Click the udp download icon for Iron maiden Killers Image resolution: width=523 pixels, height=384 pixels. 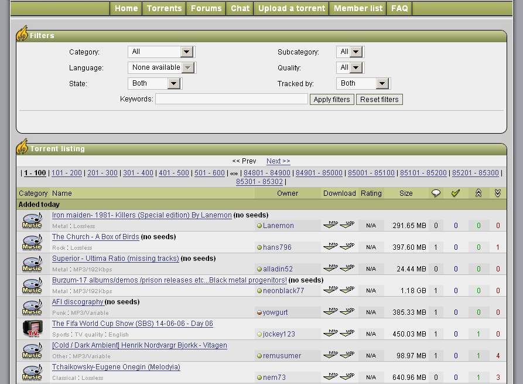pyautogui.click(x=347, y=225)
